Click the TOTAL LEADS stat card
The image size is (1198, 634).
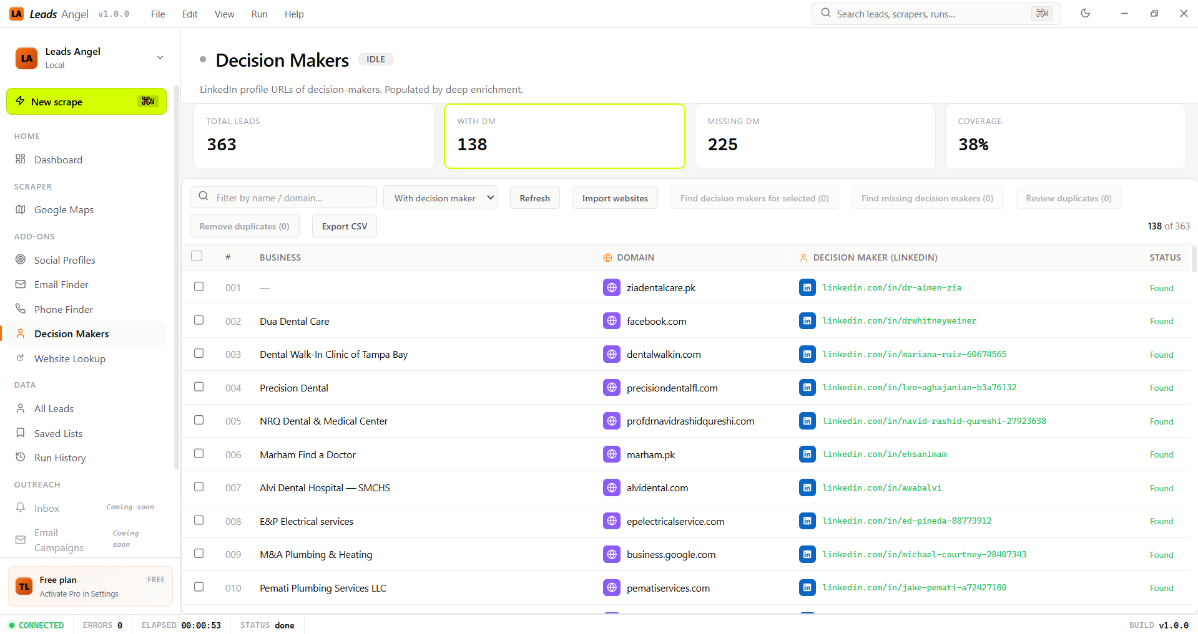(314, 136)
